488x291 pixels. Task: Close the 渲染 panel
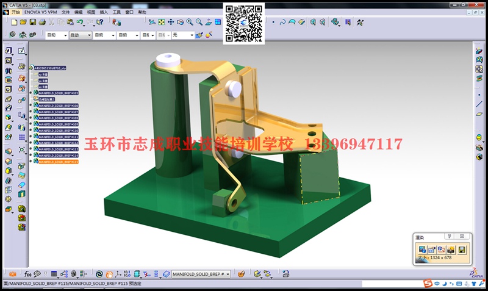click(x=462, y=236)
